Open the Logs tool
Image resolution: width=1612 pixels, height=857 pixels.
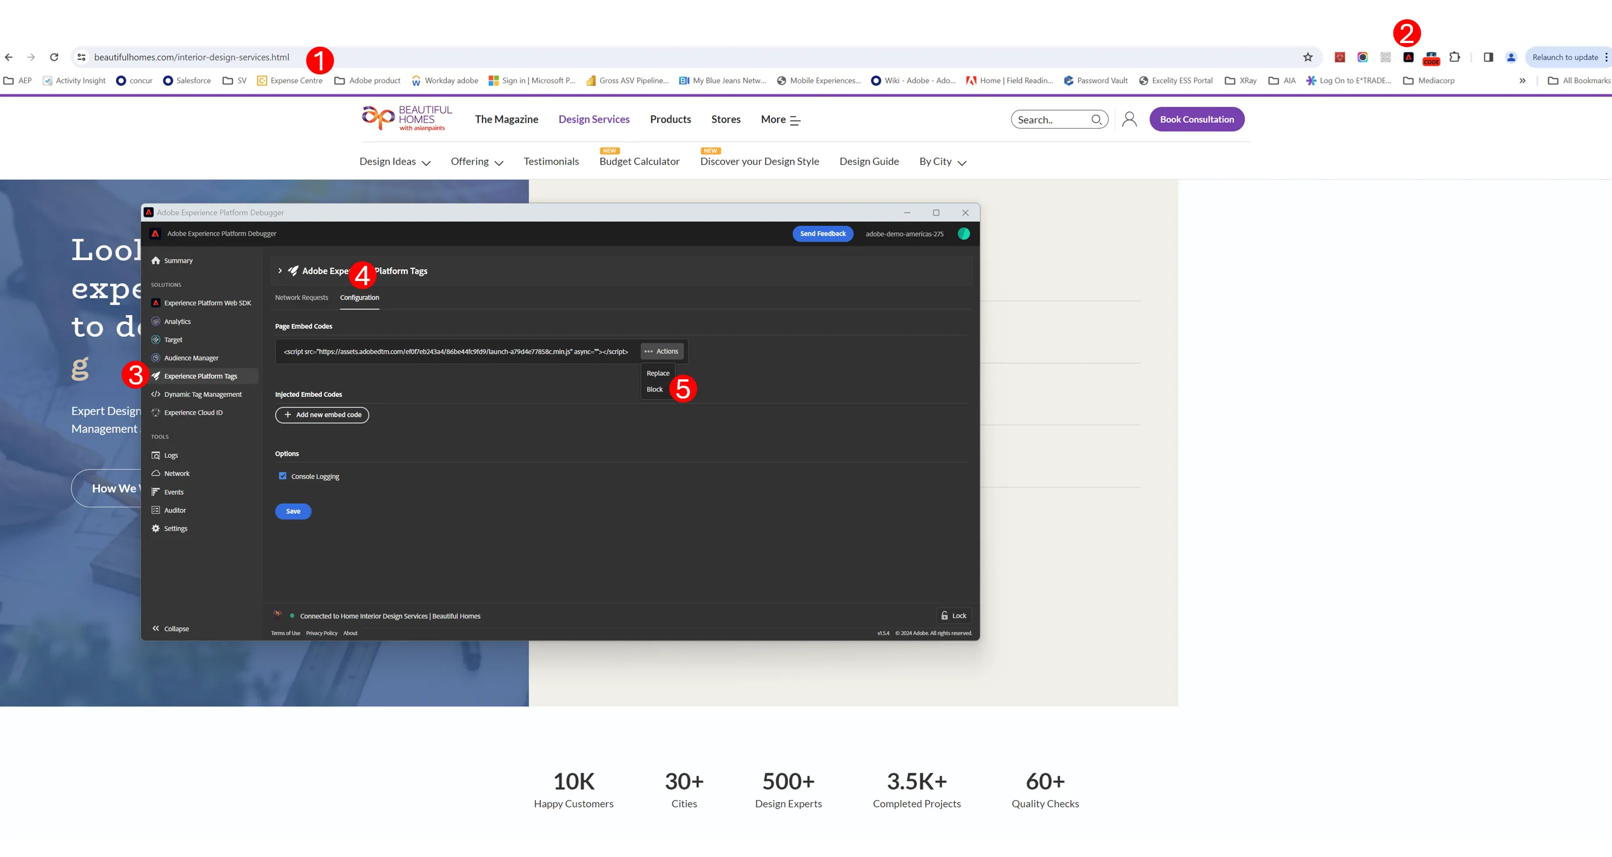click(x=165, y=456)
